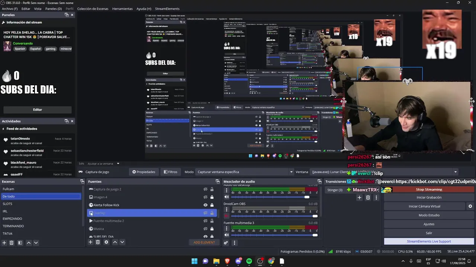The height and width of the screenshot is (267, 476).
Task: Move the selected source up
Action: 115,242
